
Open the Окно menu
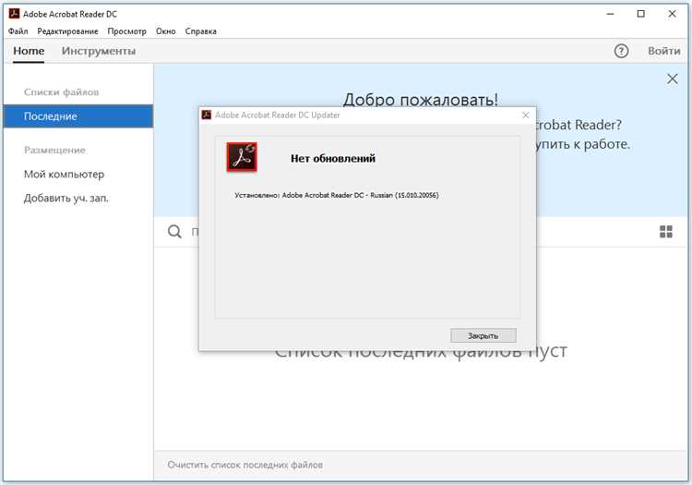point(165,31)
